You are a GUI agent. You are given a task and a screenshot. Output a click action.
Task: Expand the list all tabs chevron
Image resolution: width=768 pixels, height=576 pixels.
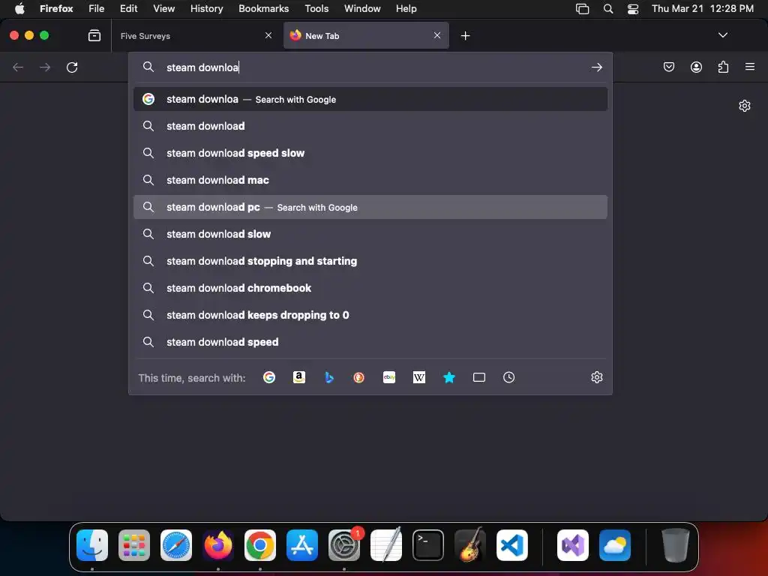pos(722,35)
